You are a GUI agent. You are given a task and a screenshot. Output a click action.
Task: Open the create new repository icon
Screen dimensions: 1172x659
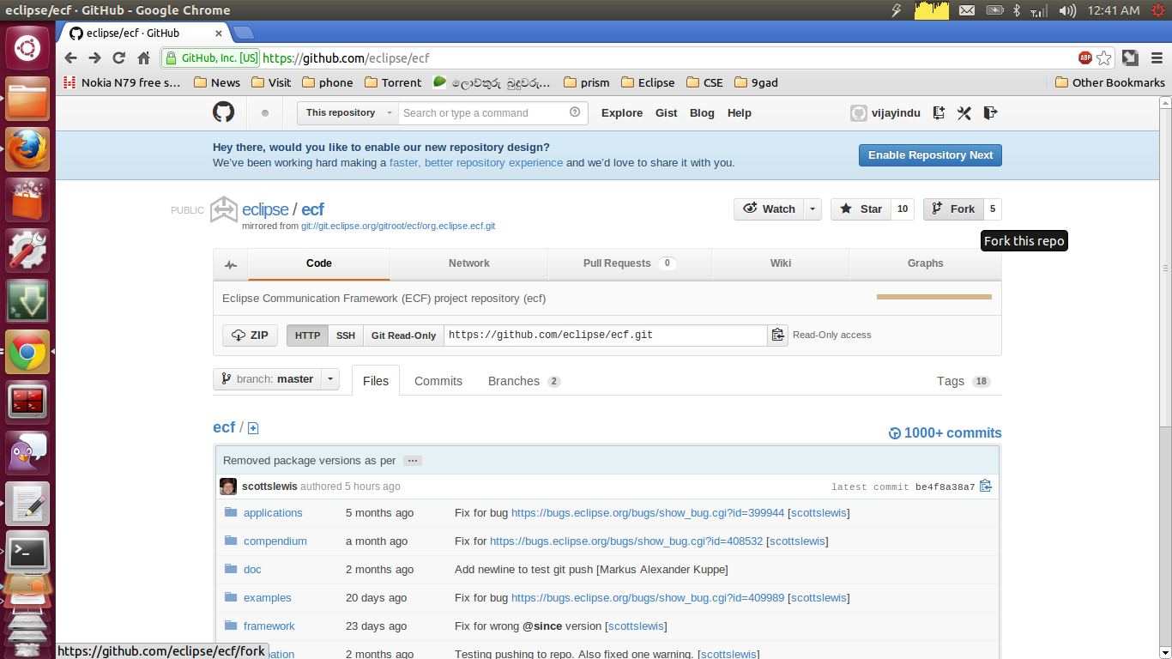(x=939, y=112)
